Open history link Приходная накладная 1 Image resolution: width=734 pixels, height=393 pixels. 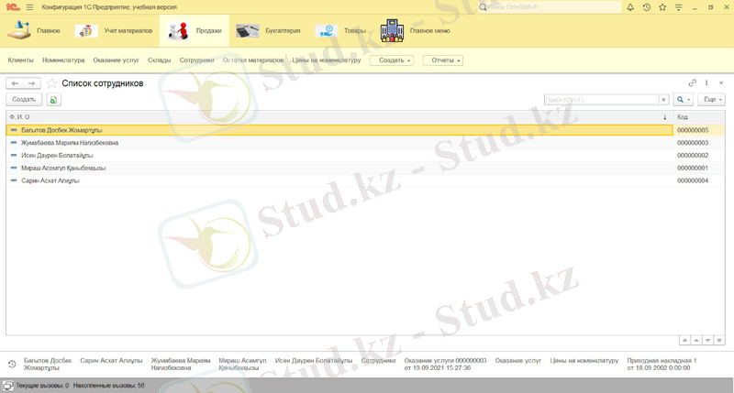(x=662, y=364)
